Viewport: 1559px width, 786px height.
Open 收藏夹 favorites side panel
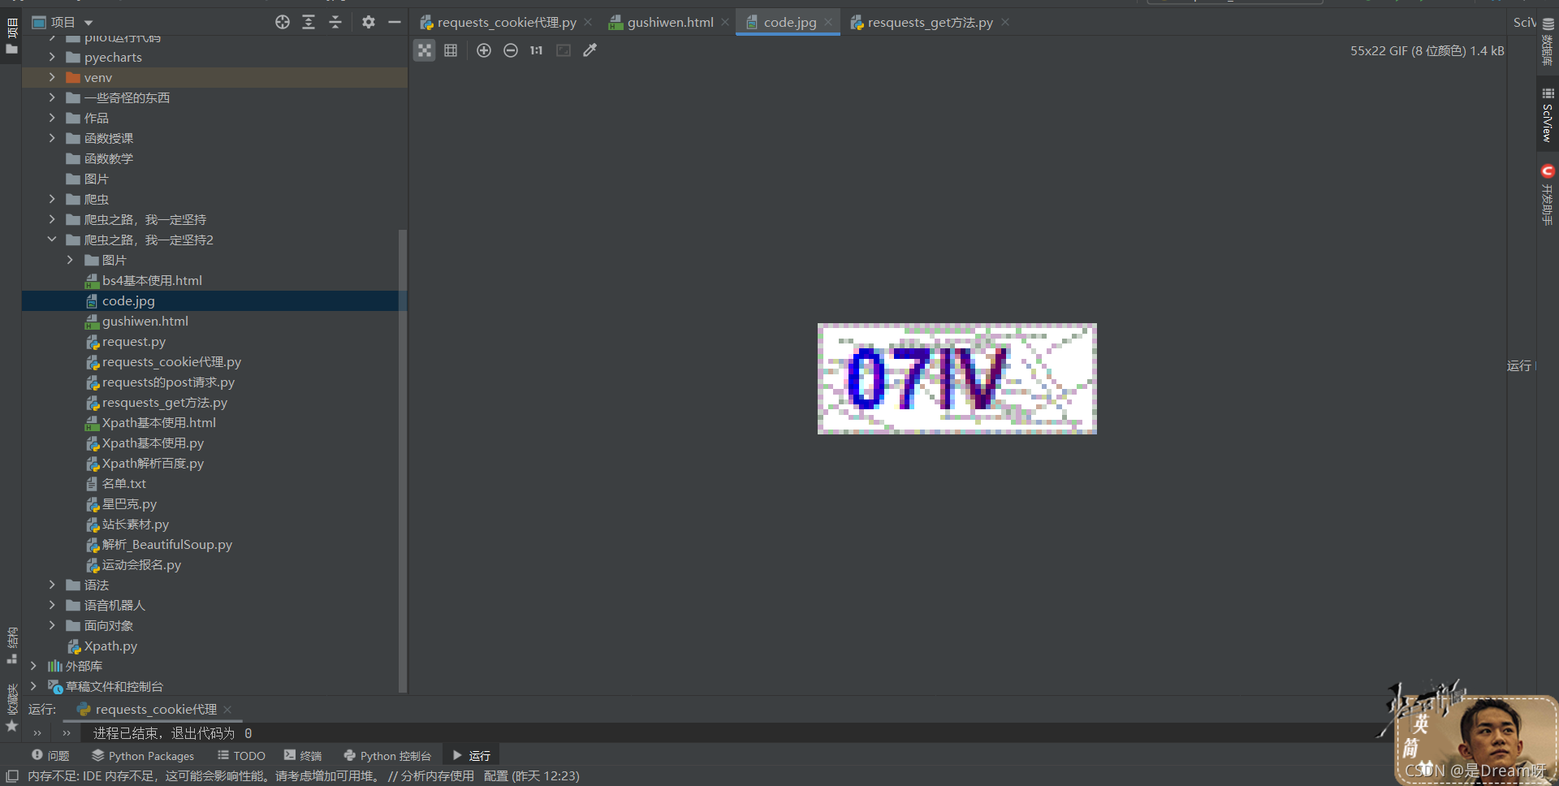click(11, 706)
